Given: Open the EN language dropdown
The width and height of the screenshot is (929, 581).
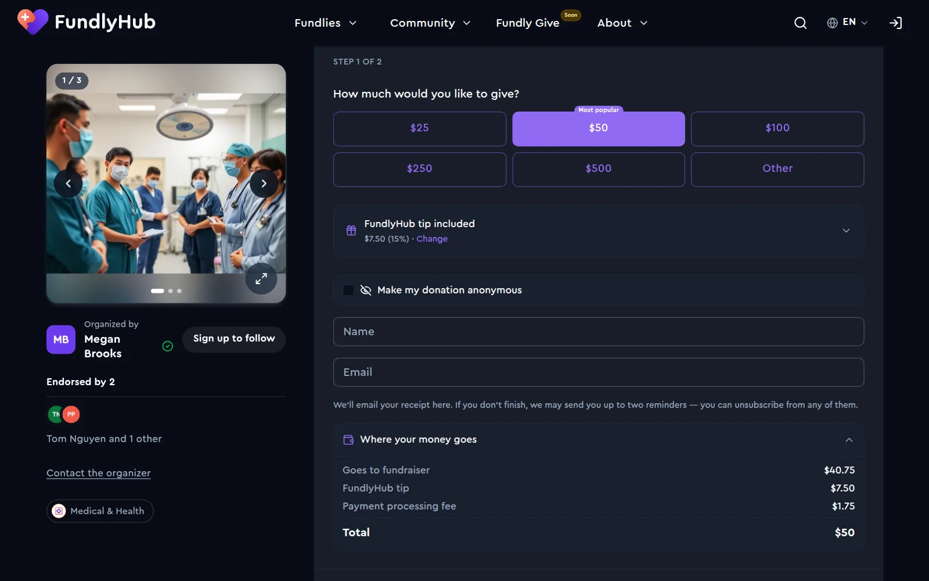Looking at the screenshot, I should (x=847, y=22).
